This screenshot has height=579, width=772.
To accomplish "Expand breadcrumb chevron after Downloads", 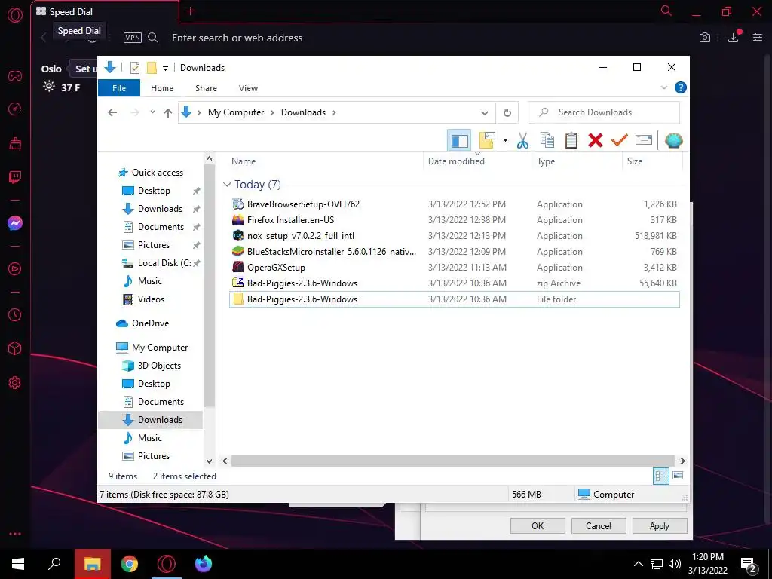I will [x=334, y=112].
